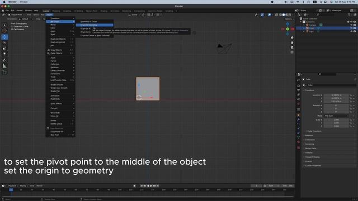The height and width of the screenshot is (201, 358).
Task: Expand the Custom Properties panel
Action: [x=313, y=166]
